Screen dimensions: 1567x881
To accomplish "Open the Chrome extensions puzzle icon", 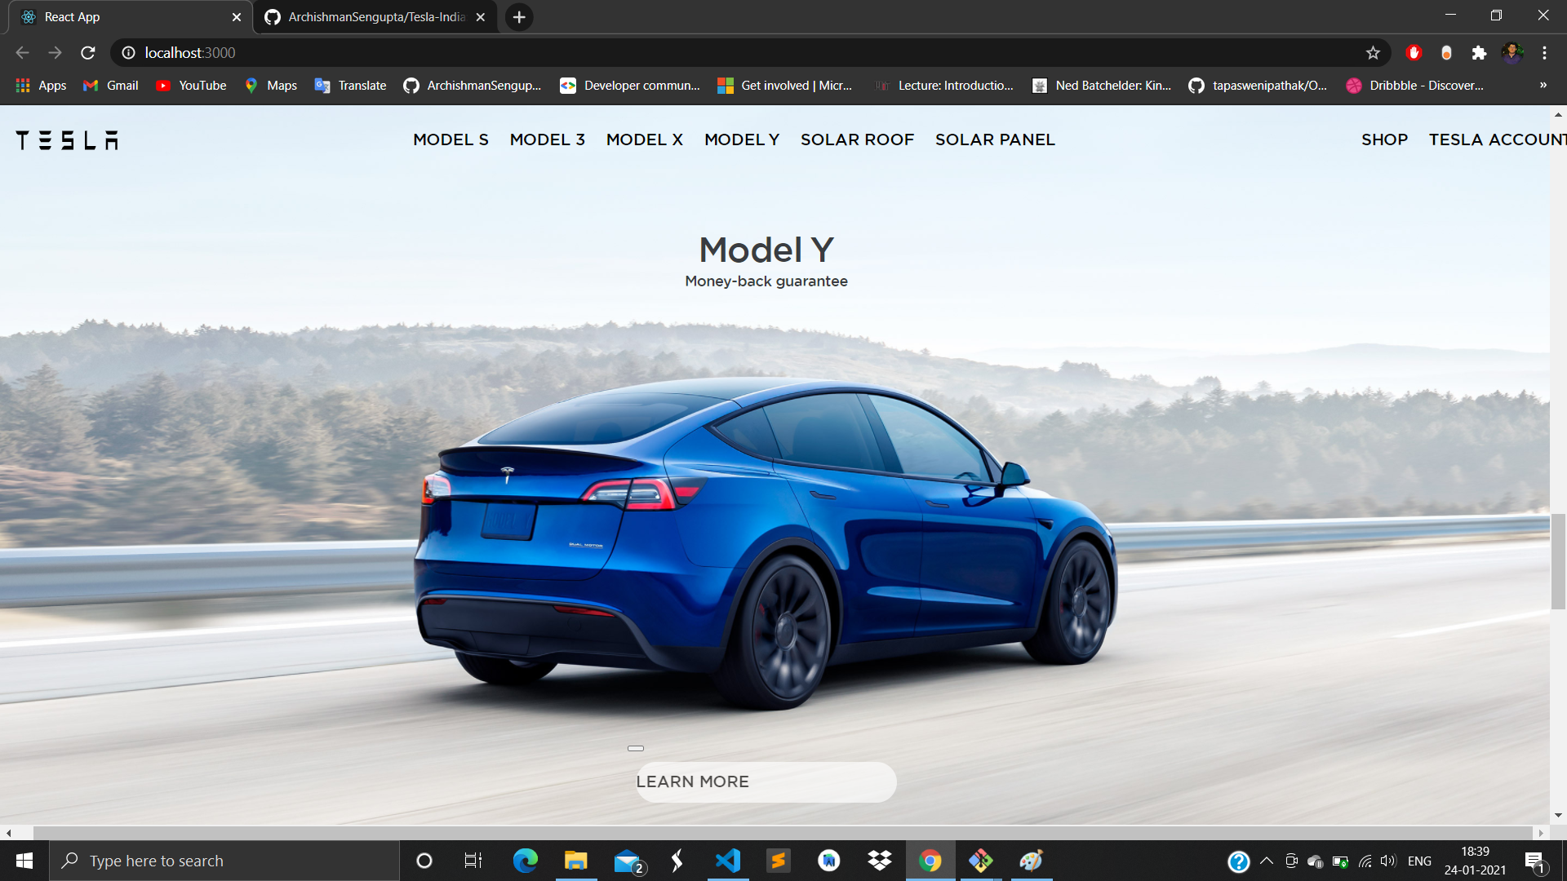I will pos(1479,53).
